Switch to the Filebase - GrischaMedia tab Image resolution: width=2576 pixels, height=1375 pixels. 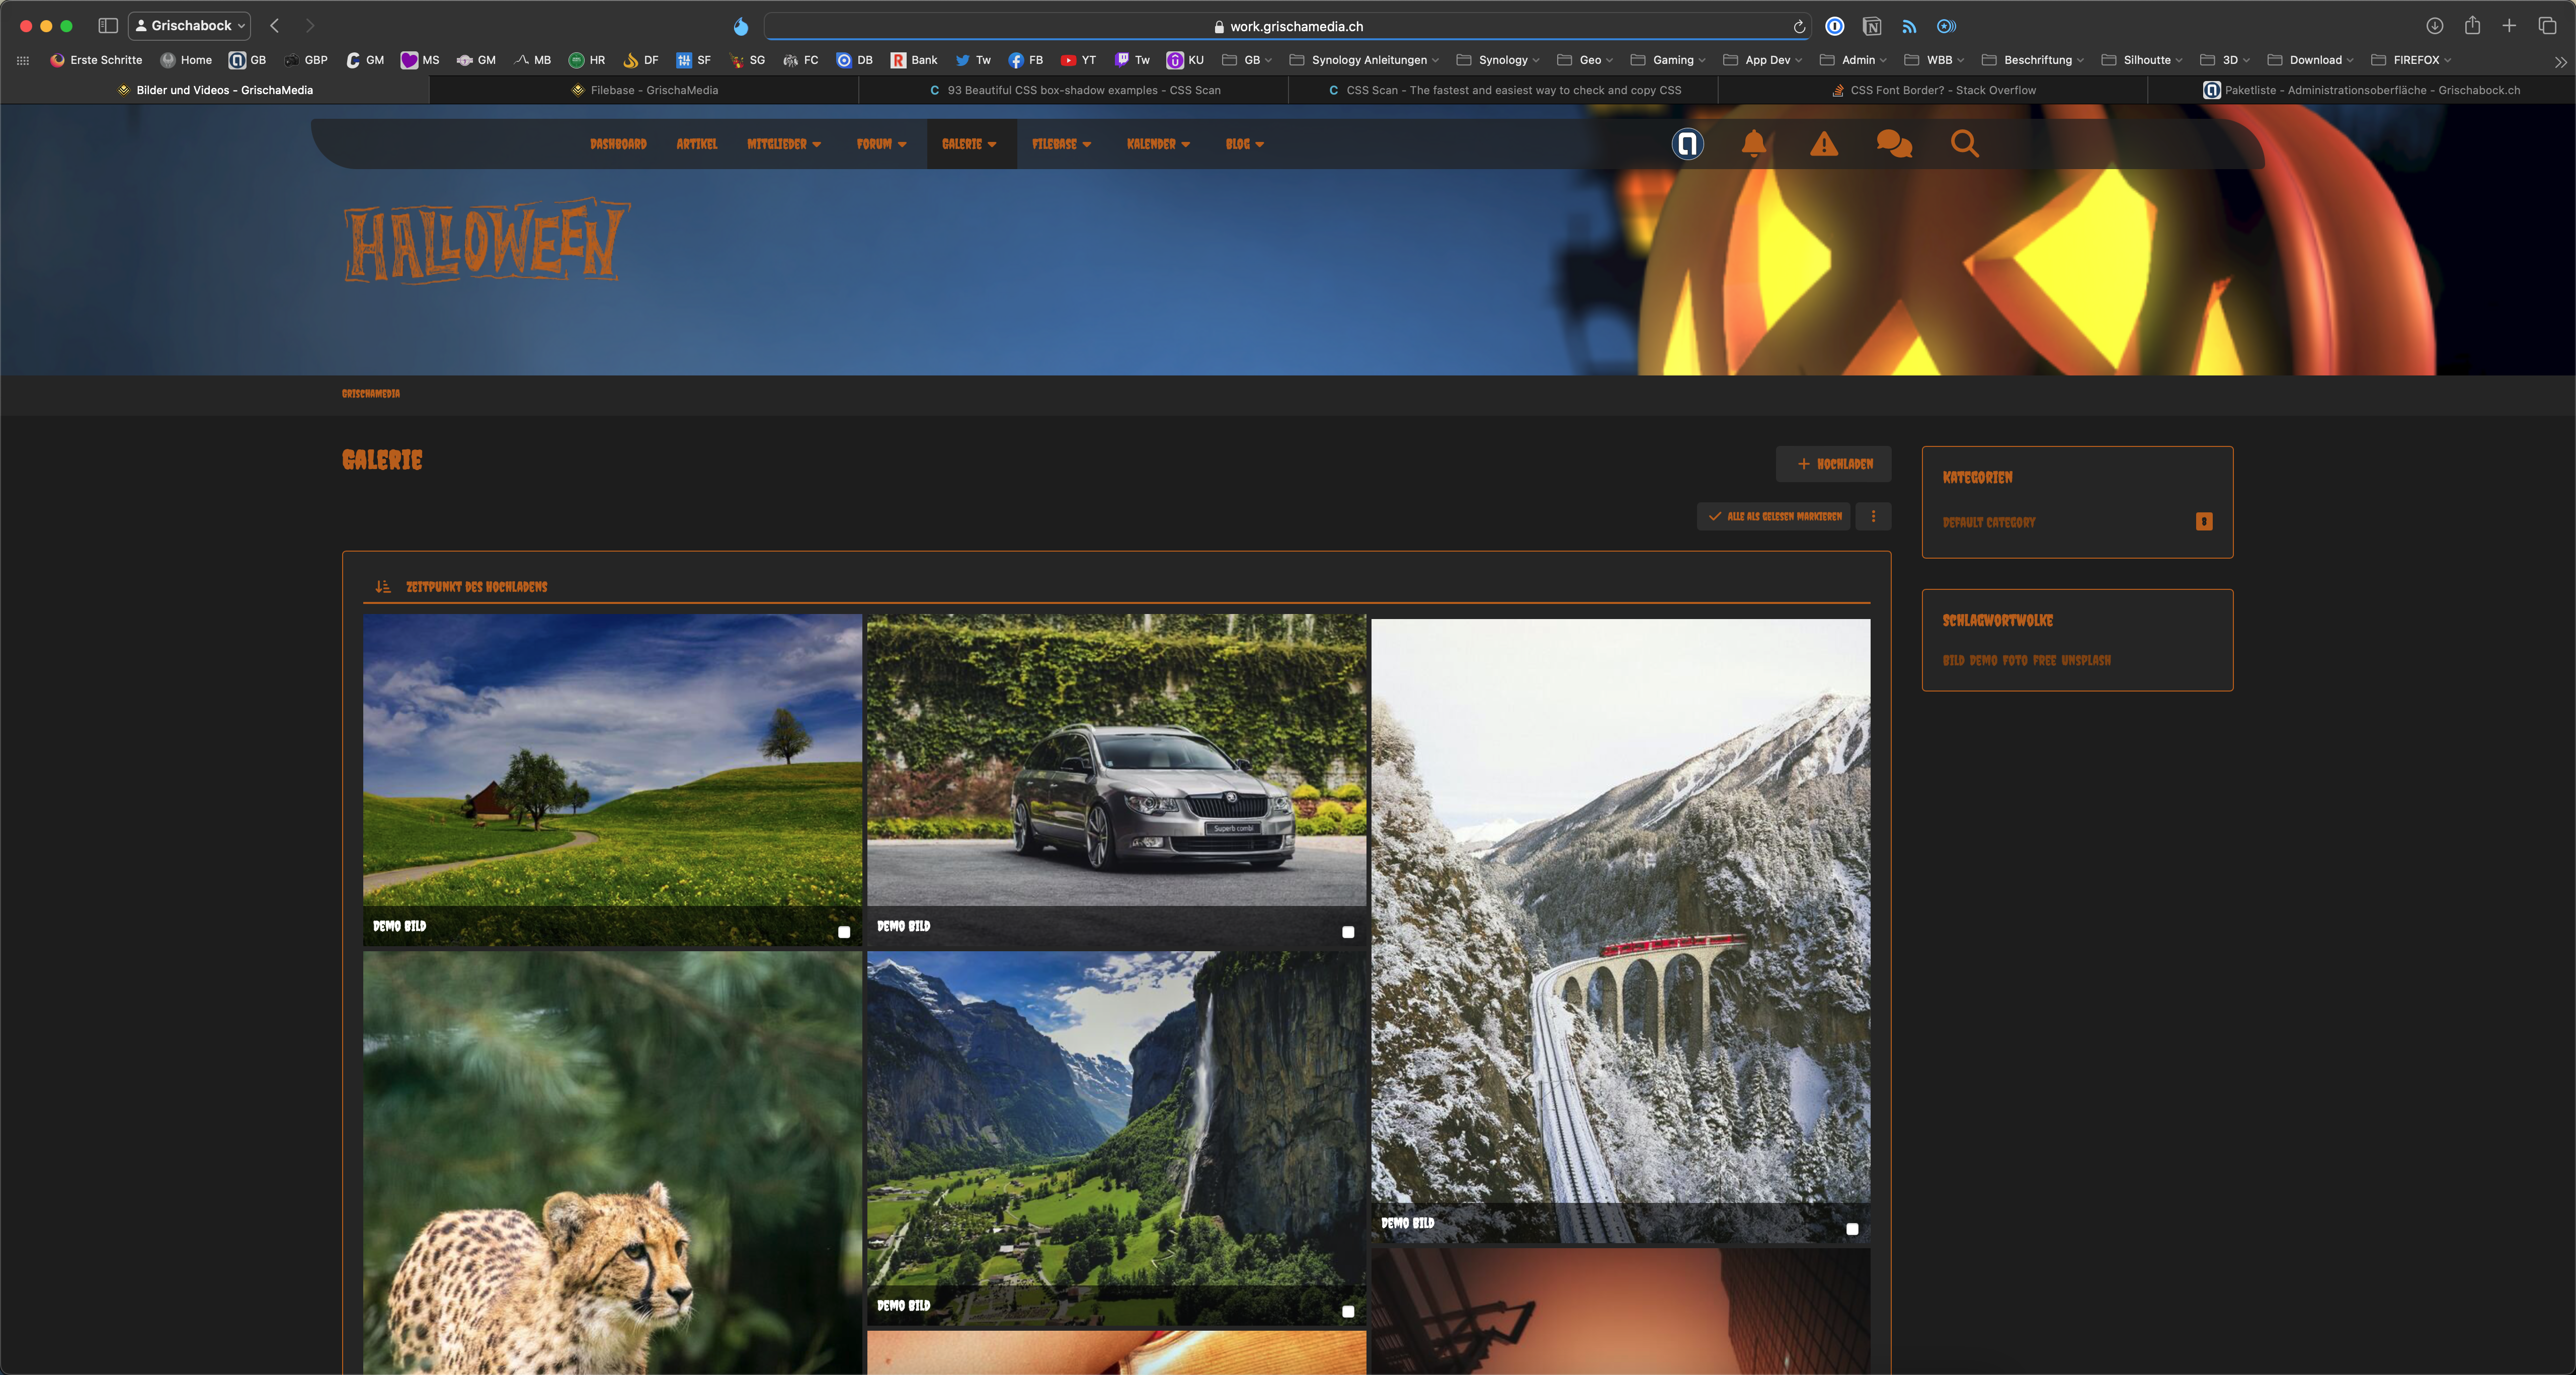(x=644, y=90)
